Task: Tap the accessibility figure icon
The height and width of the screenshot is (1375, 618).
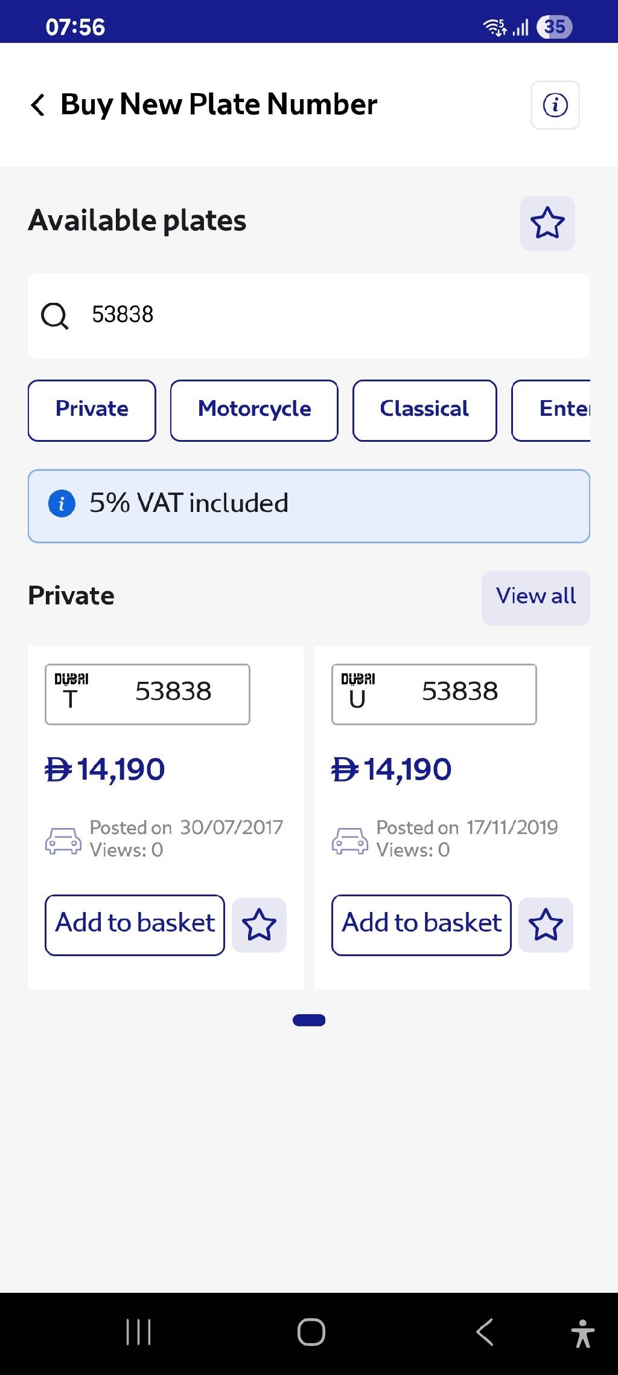Action: [x=582, y=1333]
